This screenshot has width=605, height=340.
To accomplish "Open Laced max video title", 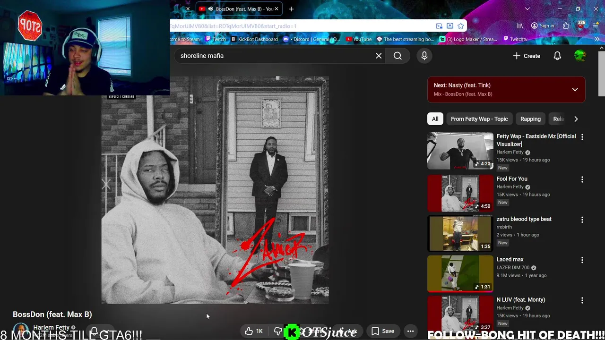I will pos(510,259).
